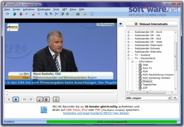This screenshot has height=127, width=184.
Task: Expand Radiosender DE - Nord node
Action: [128, 32]
